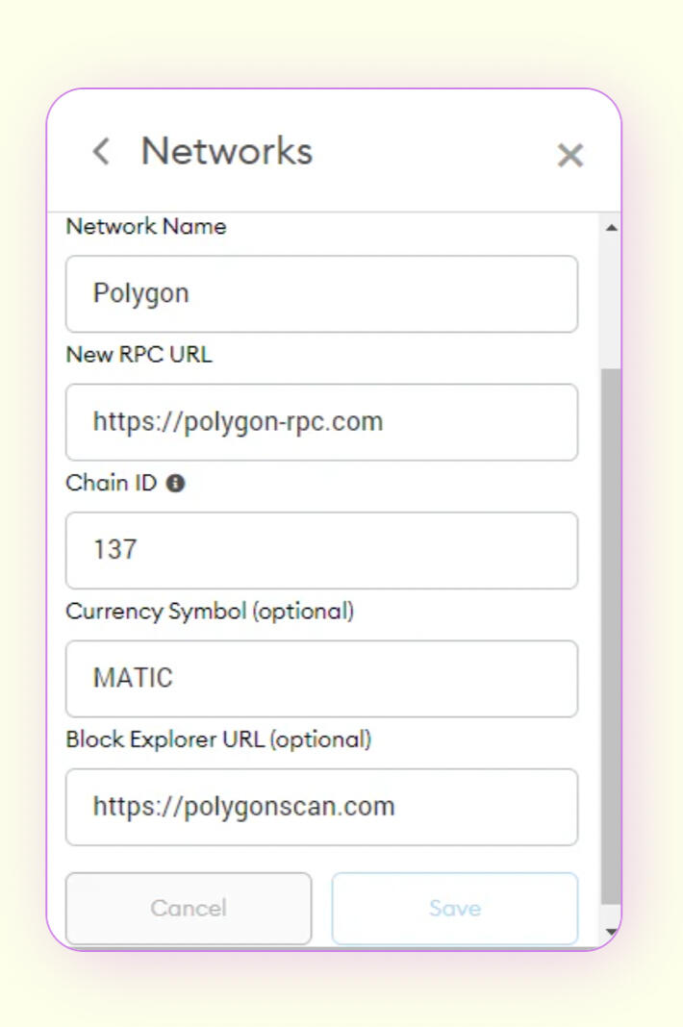This screenshot has width=683, height=1027.
Task: Click the Network Name field containing Polygon
Action: click(x=321, y=293)
